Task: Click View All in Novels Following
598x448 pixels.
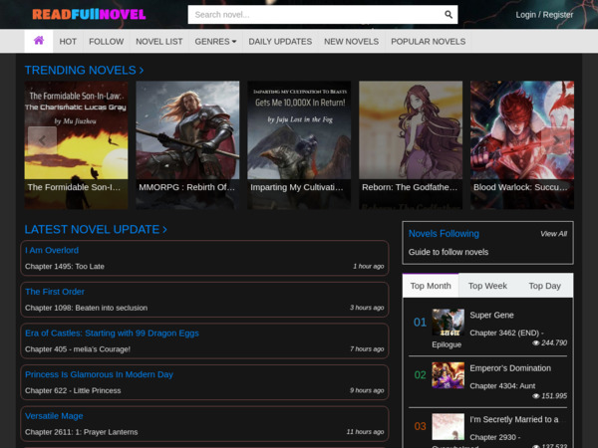Action: pyautogui.click(x=553, y=234)
